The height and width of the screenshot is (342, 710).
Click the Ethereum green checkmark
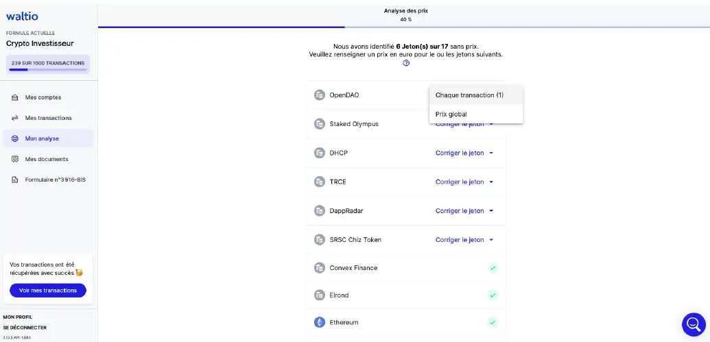tap(493, 322)
